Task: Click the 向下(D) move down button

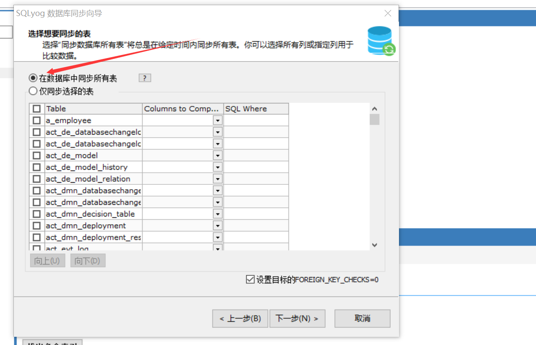Action: pyautogui.click(x=88, y=261)
